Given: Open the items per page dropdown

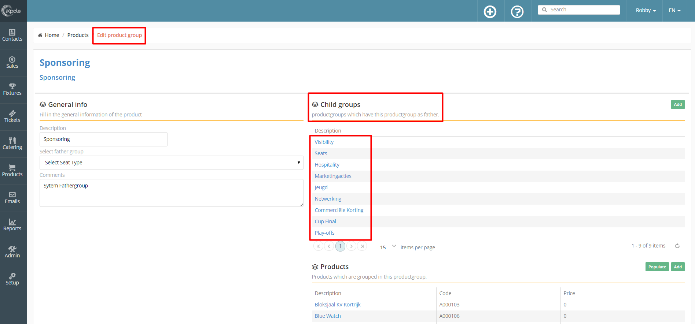Looking at the screenshot, I should [x=387, y=247].
